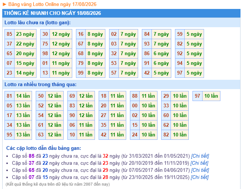Click the orange arrow icon beside Bảng vàng
Screen dimensions: 242x189
pos(4,4)
